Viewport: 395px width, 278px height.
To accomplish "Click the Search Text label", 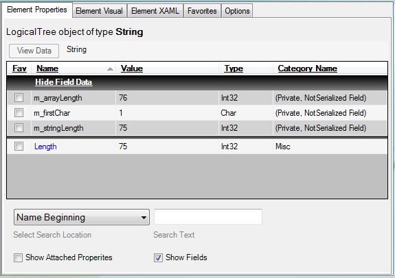I will (x=174, y=235).
